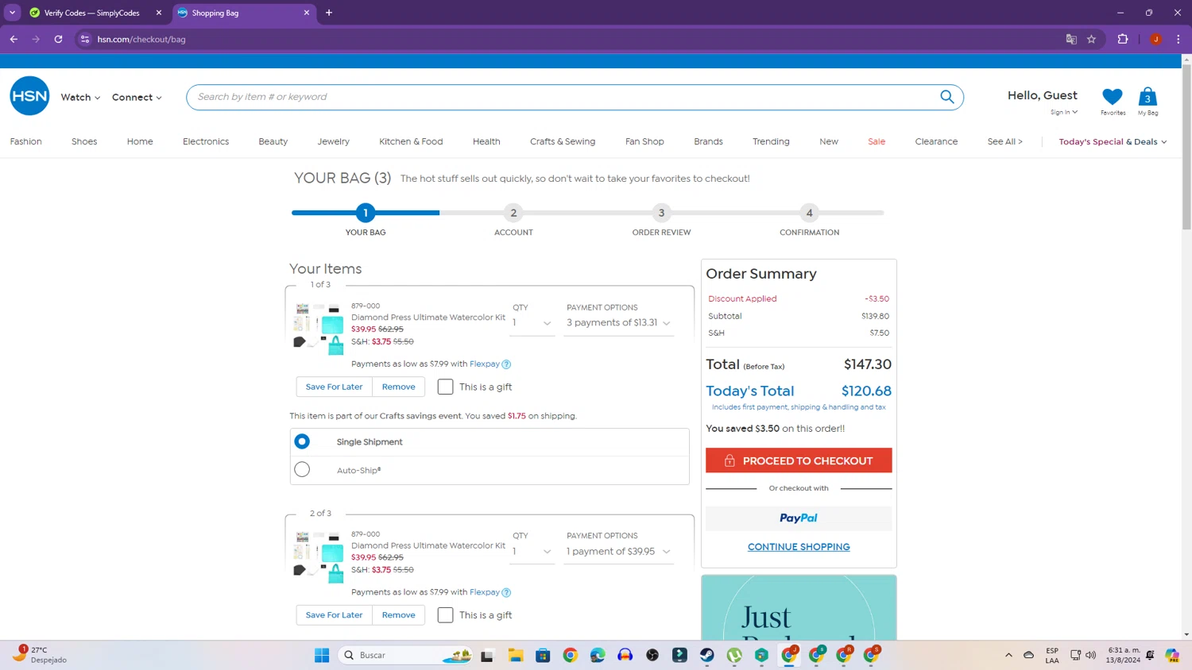The image size is (1192, 670).
Task: Open Kitchen & Food category
Action: point(411,141)
